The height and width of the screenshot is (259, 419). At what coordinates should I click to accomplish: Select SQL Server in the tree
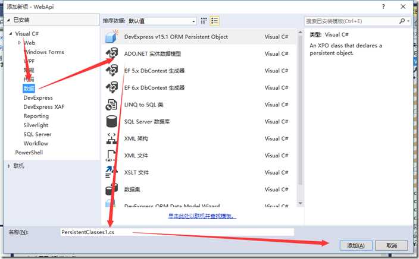pyautogui.click(x=37, y=134)
